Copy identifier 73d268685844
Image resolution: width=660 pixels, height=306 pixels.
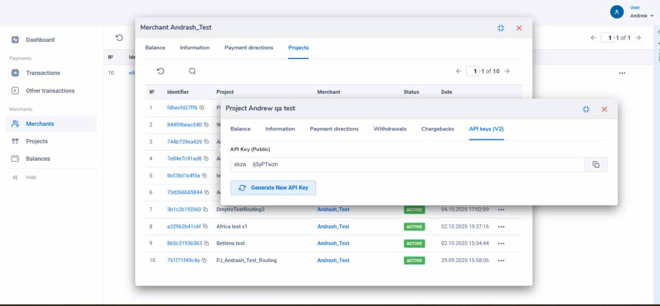coord(207,192)
